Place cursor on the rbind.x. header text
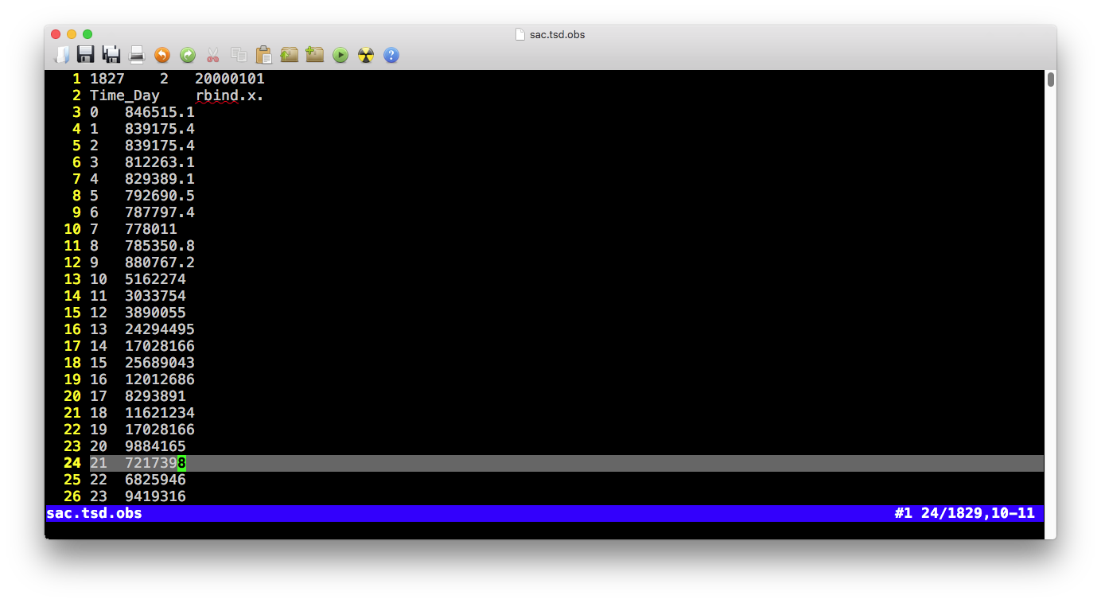The width and height of the screenshot is (1101, 603). pyautogui.click(x=229, y=95)
